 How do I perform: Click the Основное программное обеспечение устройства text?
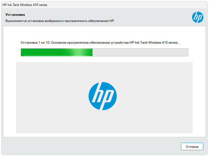pos(90,43)
